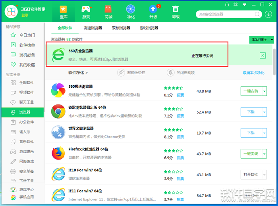278x206 pixels.
Task: Expand options arrow for IE10
Action: (x=264, y=175)
